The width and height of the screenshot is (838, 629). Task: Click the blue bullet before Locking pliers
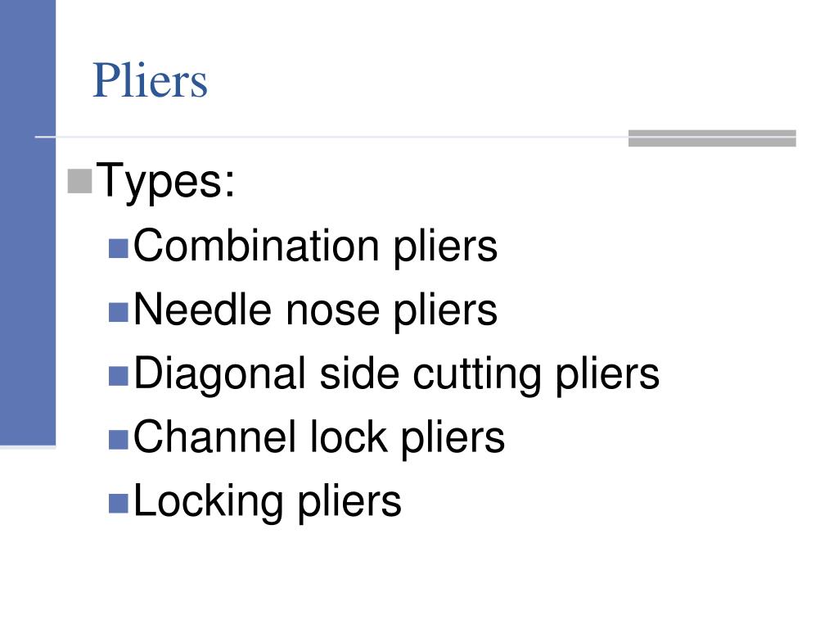pos(118,504)
